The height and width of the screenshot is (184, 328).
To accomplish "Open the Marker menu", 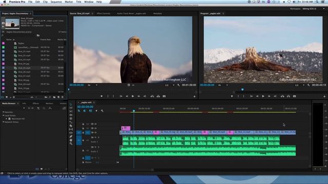I will 69,2.
